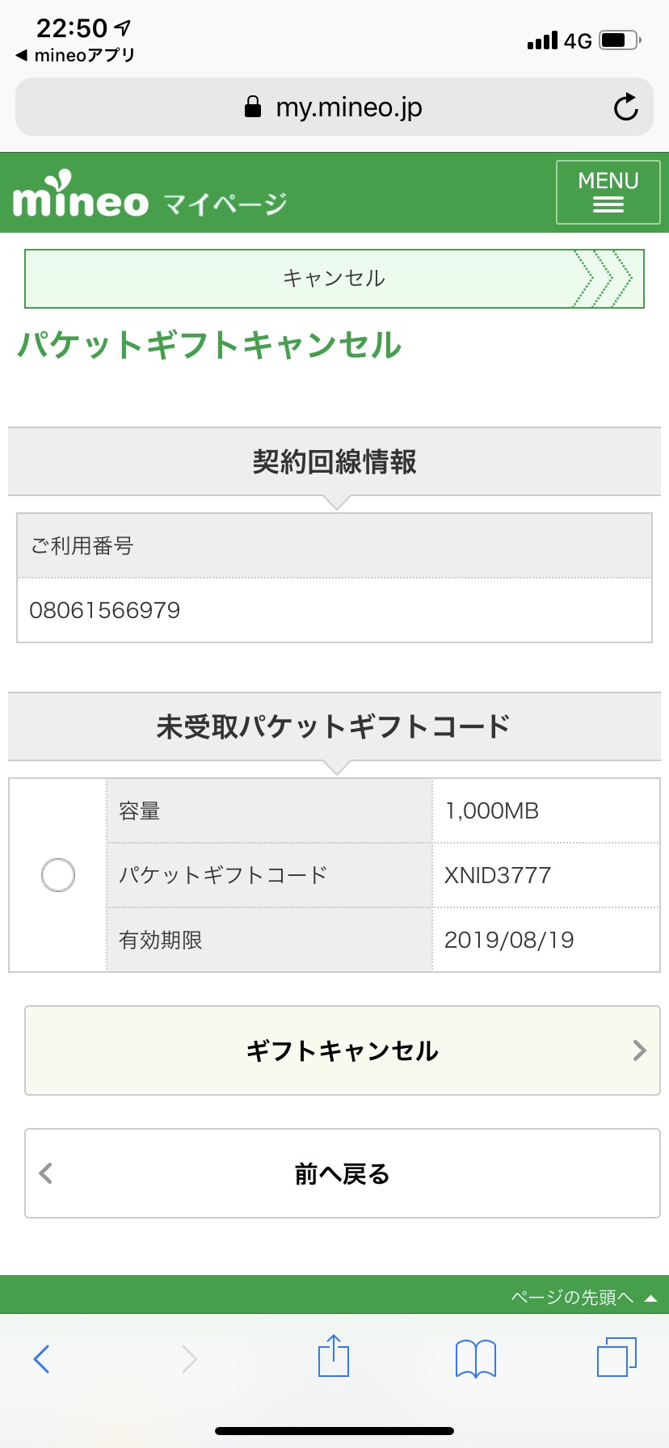The image size is (669, 1448).
Task: Reload the page with Safari refresh icon
Action: pos(625,107)
